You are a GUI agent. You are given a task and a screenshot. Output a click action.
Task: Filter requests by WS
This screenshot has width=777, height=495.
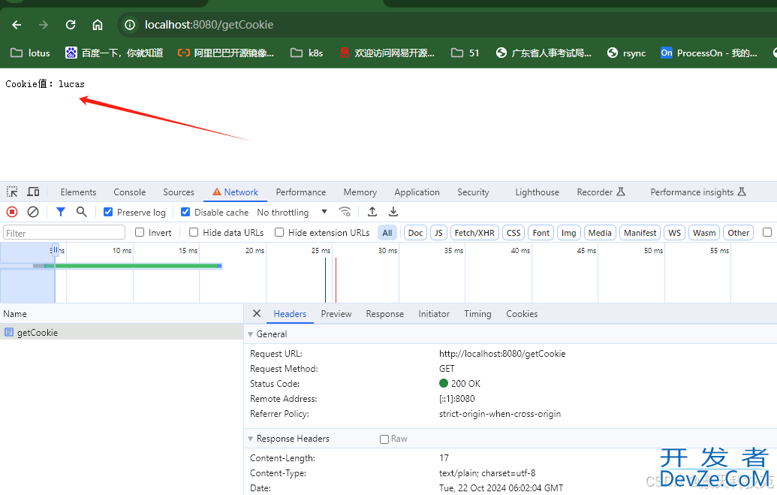(674, 233)
